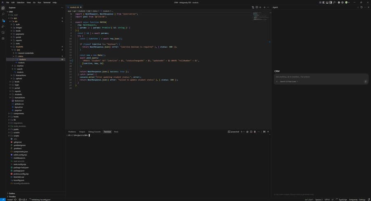The image size is (371, 201).
Task: Open the Terminal menu
Action: (47, 2)
